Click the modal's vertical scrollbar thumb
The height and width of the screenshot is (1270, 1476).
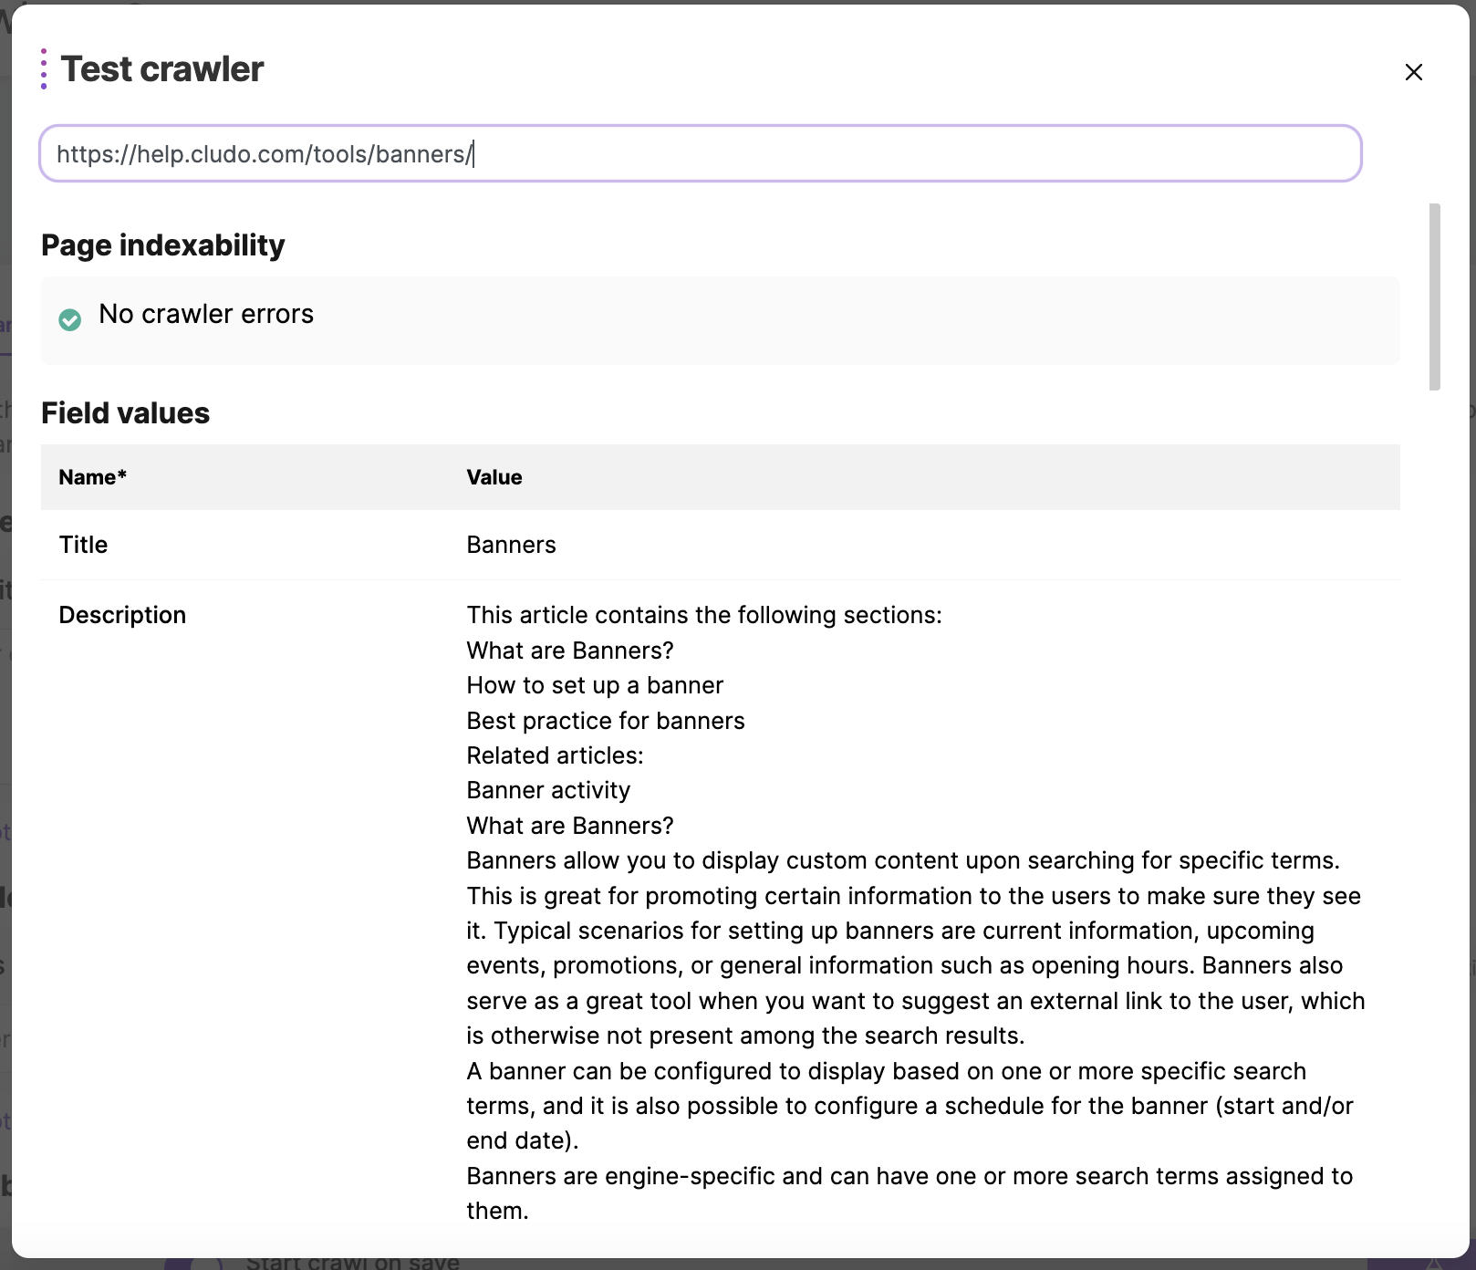click(x=1434, y=297)
